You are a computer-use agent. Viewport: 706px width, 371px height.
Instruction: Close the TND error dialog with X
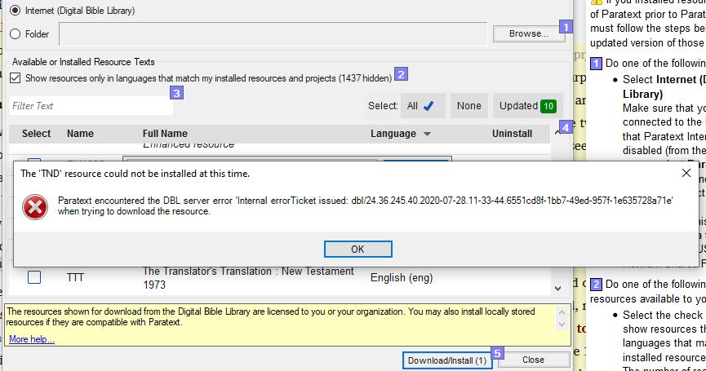pos(686,173)
